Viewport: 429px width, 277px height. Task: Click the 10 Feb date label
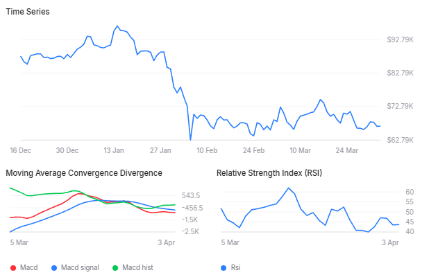click(207, 150)
